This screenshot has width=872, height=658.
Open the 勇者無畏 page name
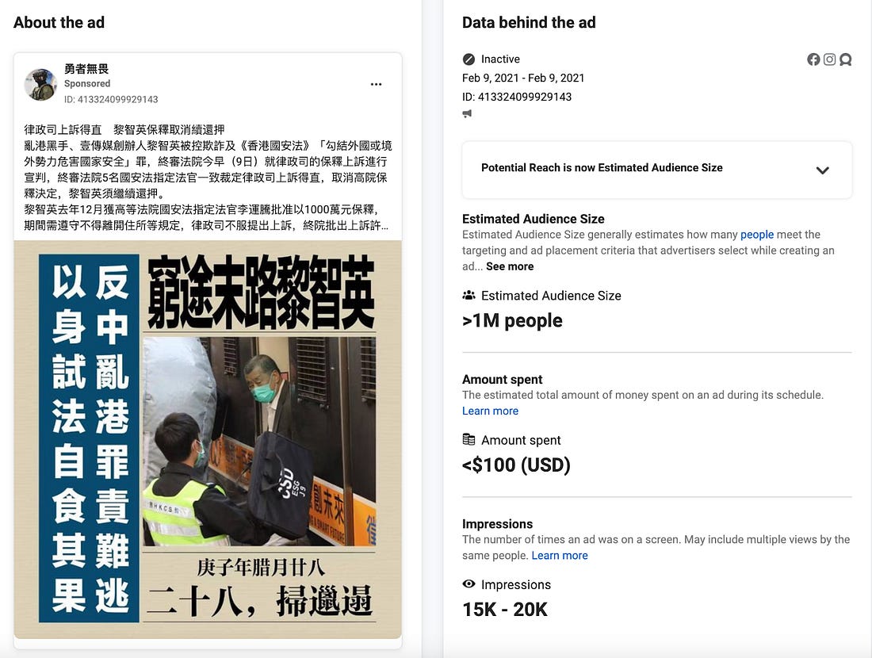click(86, 69)
